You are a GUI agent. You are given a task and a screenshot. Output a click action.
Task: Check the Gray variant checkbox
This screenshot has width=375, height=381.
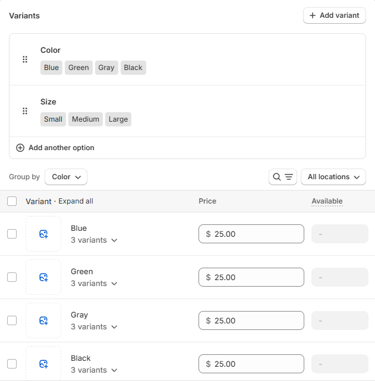tap(12, 320)
